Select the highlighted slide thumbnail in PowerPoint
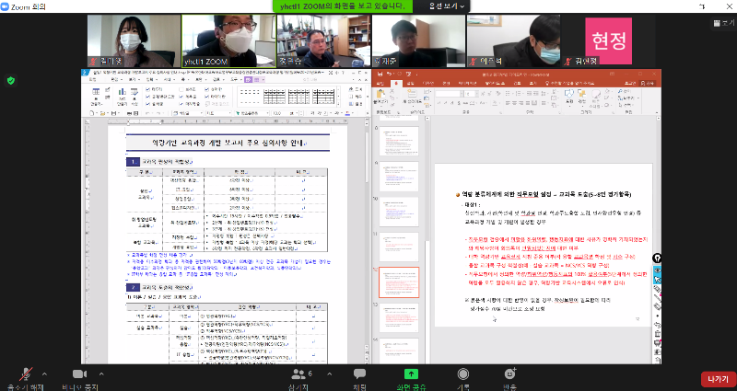 [399, 282]
